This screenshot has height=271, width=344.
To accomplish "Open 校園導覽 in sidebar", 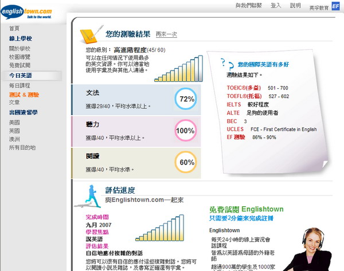I will [x=19, y=57].
